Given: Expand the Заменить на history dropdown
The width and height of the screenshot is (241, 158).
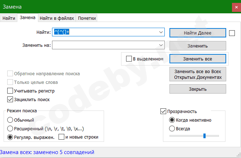Looking at the screenshot, I should coord(161,45).
